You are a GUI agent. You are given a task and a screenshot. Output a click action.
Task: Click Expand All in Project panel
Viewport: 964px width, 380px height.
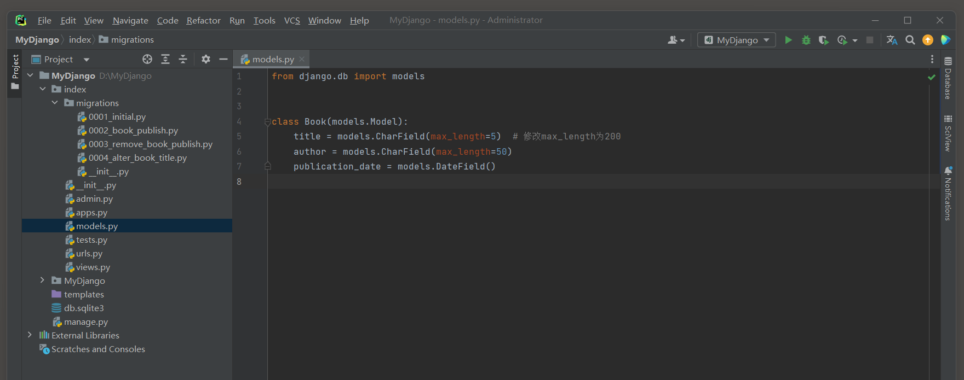(x=165, y=59)
